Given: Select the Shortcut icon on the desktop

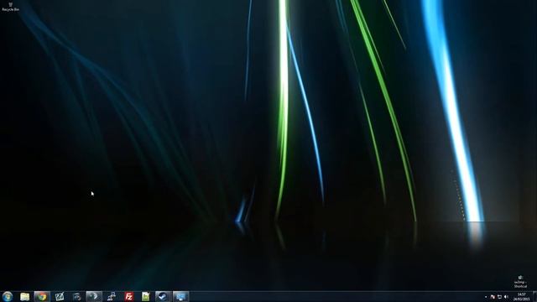Looking at the screenshot, I should tap(520, 282).
